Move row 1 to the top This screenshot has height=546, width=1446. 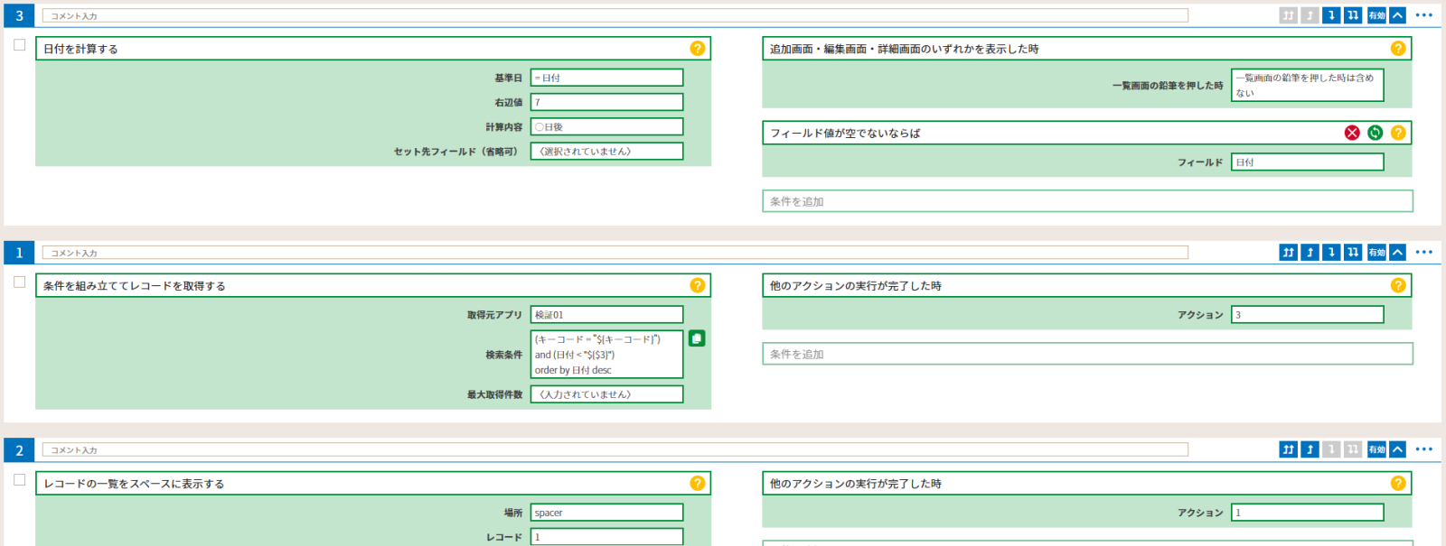coord(1289,253)
